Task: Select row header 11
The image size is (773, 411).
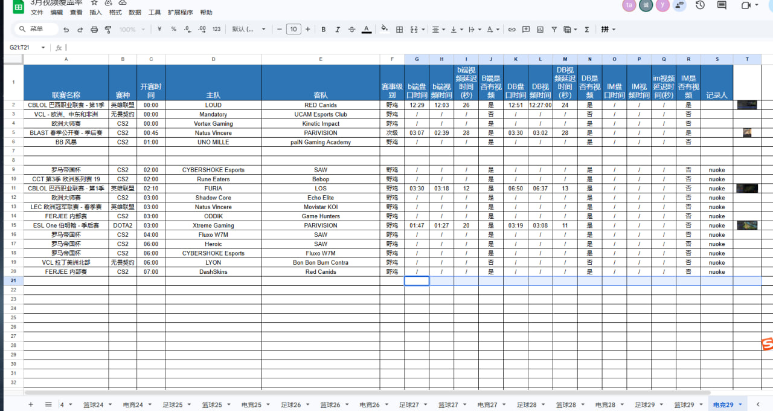Action: coord(13,189)
